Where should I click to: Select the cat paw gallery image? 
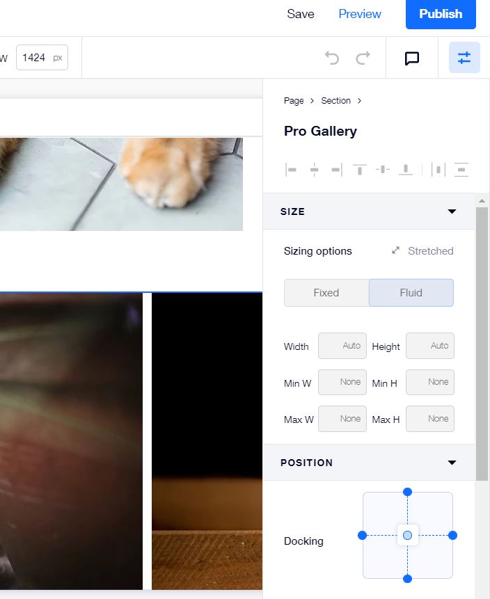coord(121,184)
